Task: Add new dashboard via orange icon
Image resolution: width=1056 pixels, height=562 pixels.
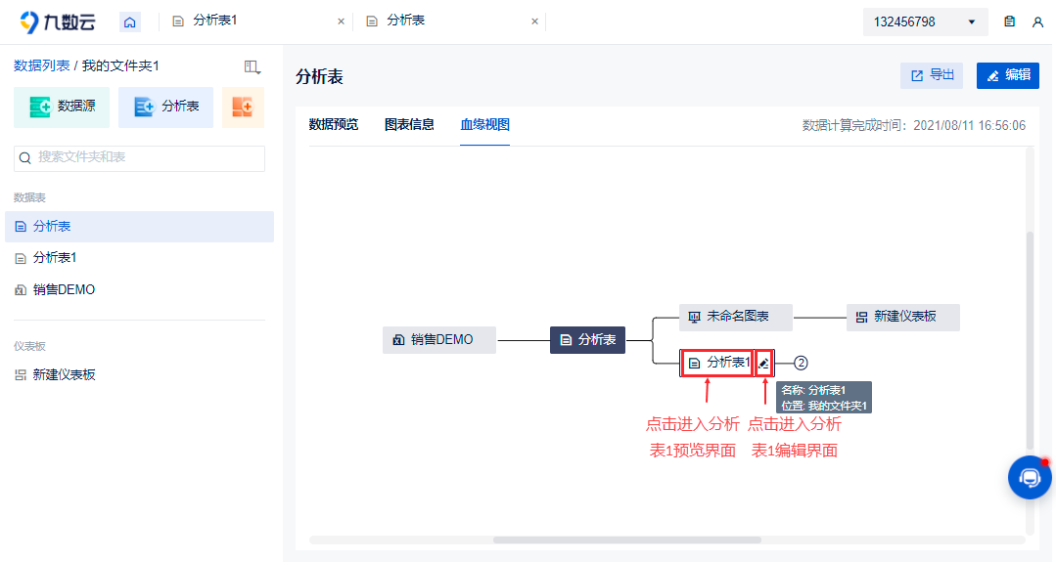Action: coord(243,107)
